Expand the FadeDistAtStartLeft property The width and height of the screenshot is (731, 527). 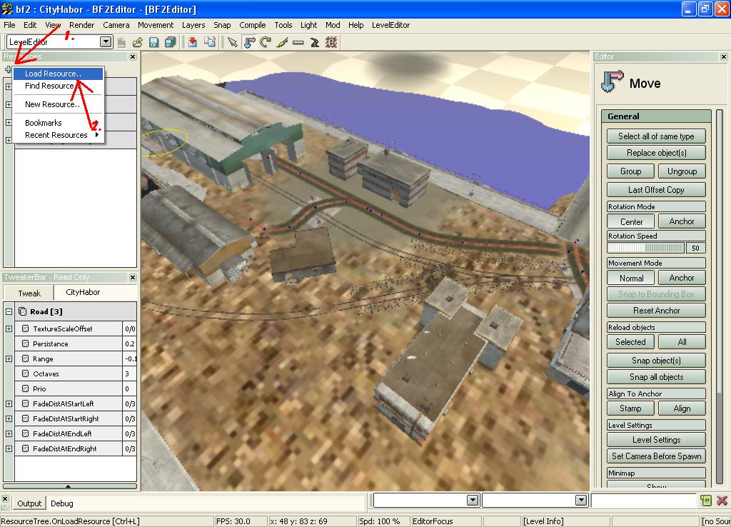pyautogui.click(x=9, y=404)
